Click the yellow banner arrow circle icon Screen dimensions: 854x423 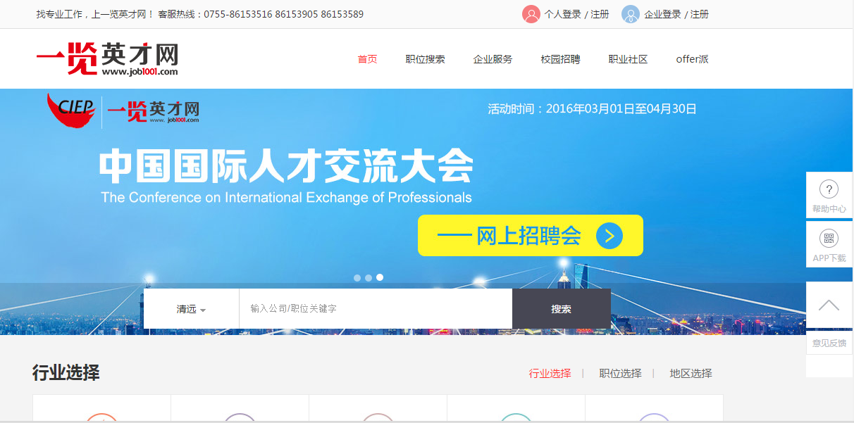609,236
